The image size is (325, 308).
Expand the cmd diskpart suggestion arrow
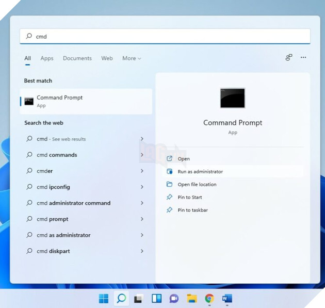point(142,251)
